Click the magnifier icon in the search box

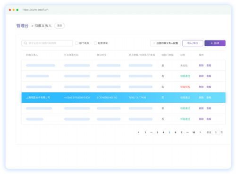click(x=25, y=43)
